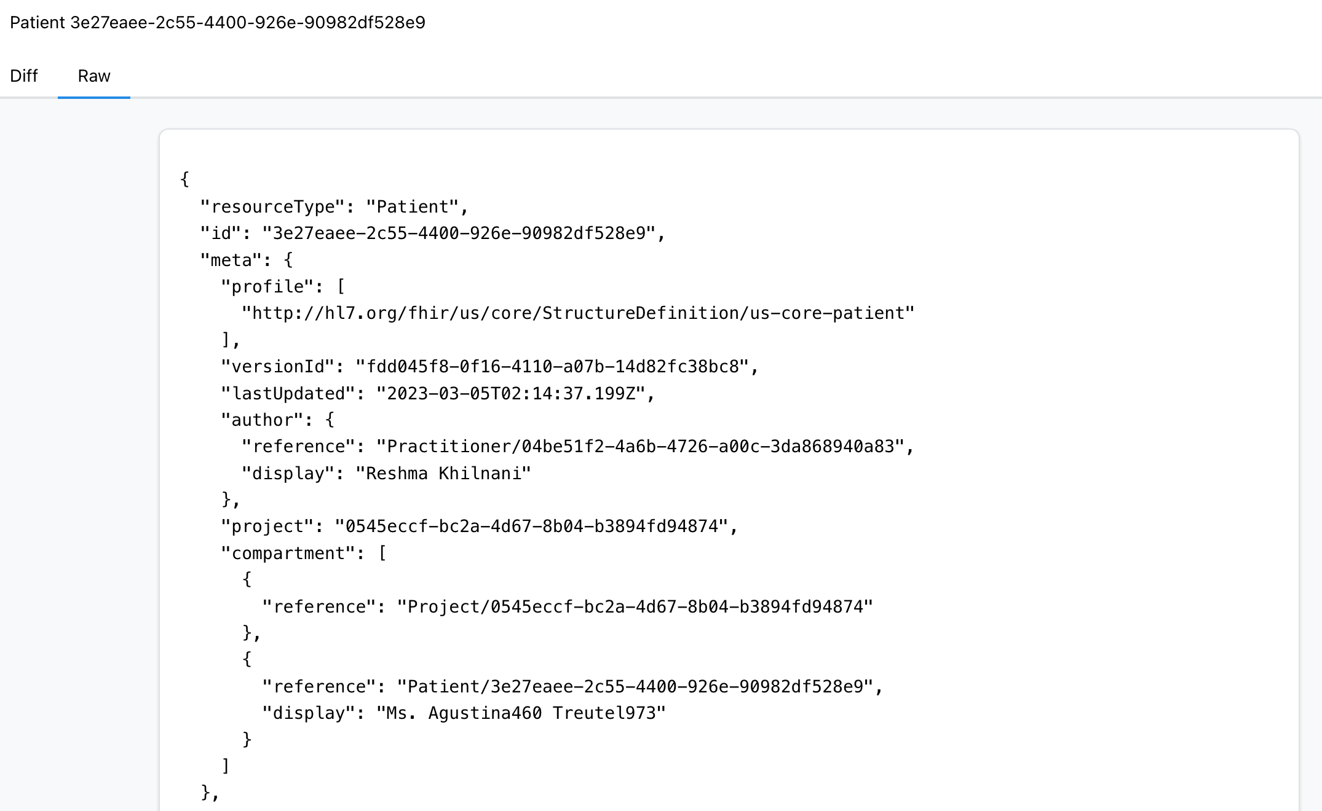Click the "Ms. Agustina460 Treutel973" display line

[464, 713]
